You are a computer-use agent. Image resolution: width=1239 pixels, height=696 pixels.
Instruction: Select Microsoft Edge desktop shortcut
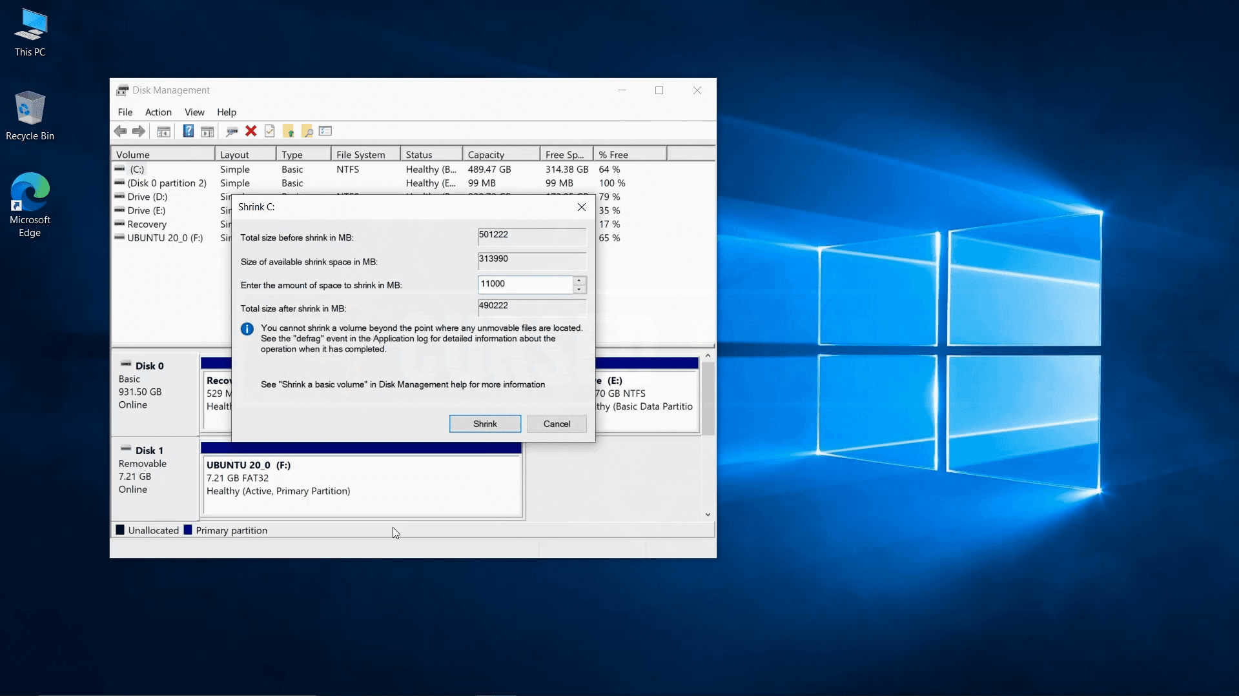pyautogui.click(x=30, y=205)
